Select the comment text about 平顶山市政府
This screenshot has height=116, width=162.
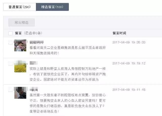[x=68, y=50]
